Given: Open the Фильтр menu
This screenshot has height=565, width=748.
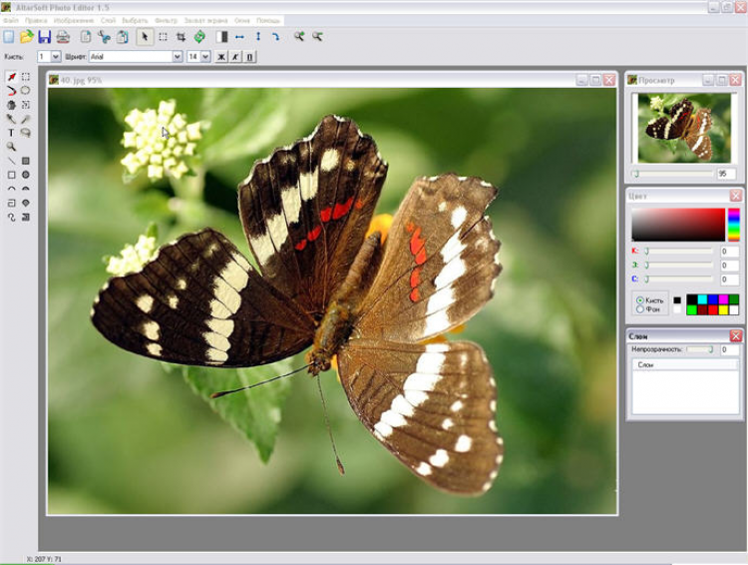Looking at the screenshot, I should tap(166, 20).
